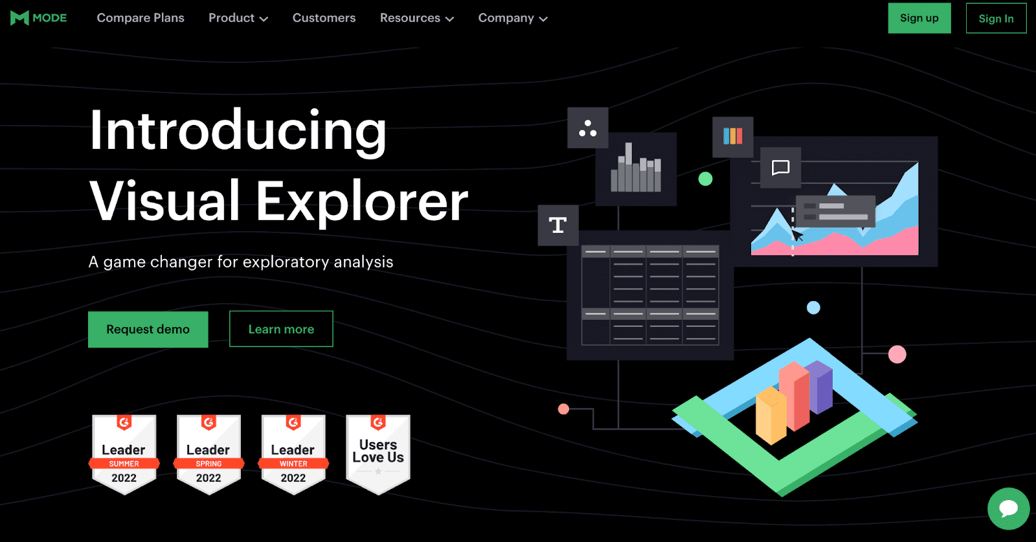1036x542 pixels.
Task: Click the exploratory analysis tagline text
Action: click(241, 262)
